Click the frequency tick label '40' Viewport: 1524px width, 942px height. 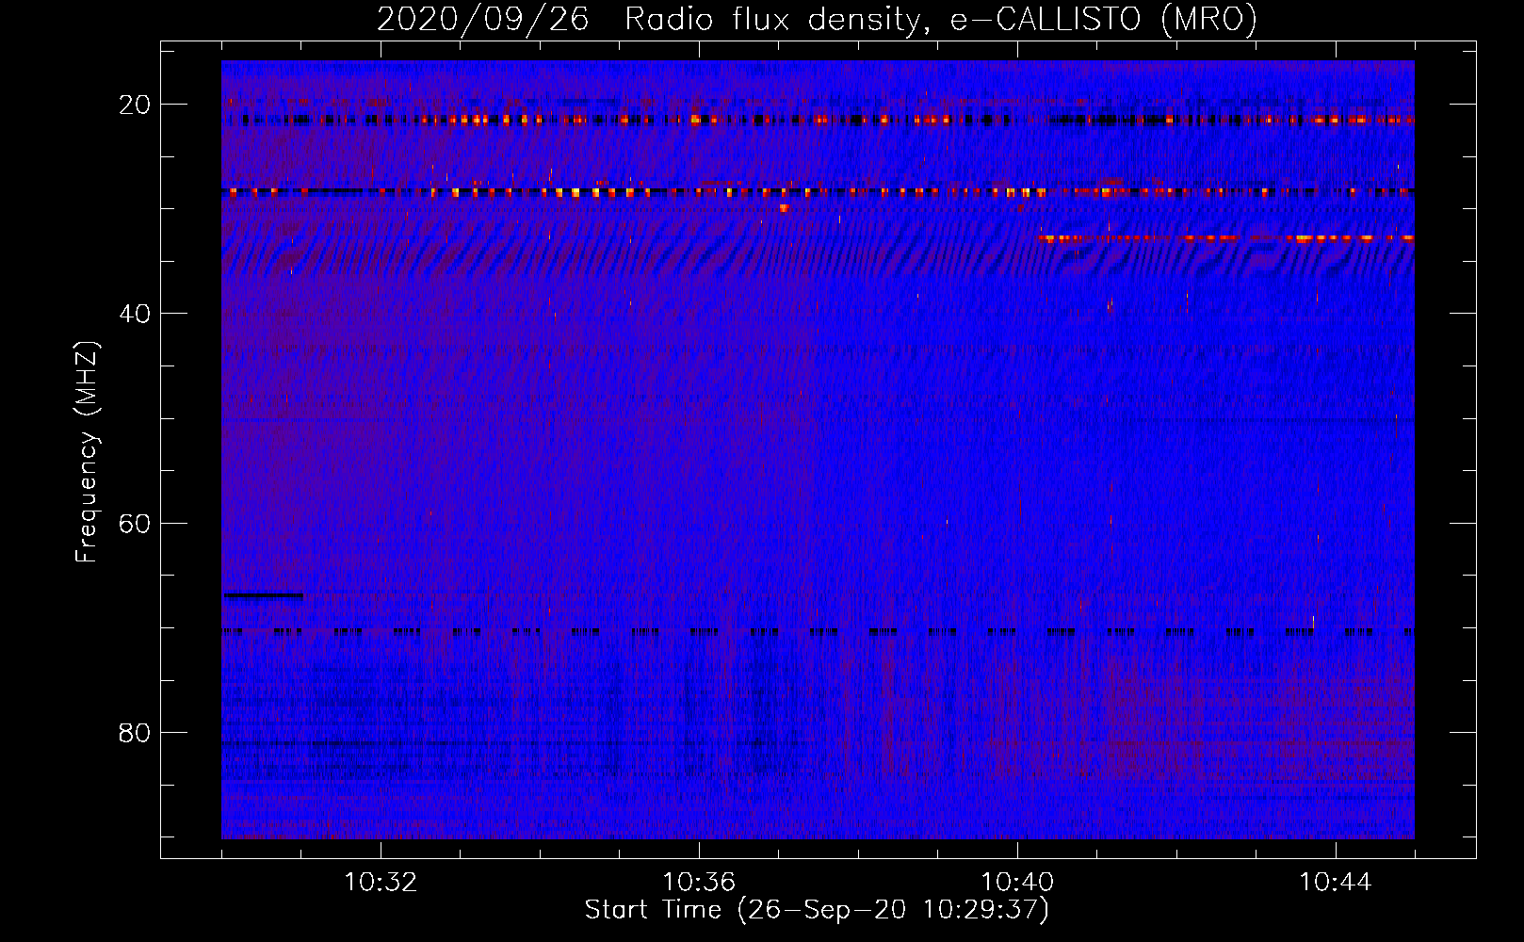pyautogui.click(x=136, y=314)
